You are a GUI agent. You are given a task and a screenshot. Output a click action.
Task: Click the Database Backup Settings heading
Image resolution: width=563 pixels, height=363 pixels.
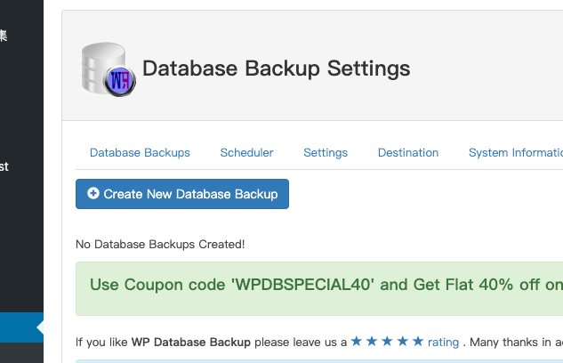coord(277,69)
